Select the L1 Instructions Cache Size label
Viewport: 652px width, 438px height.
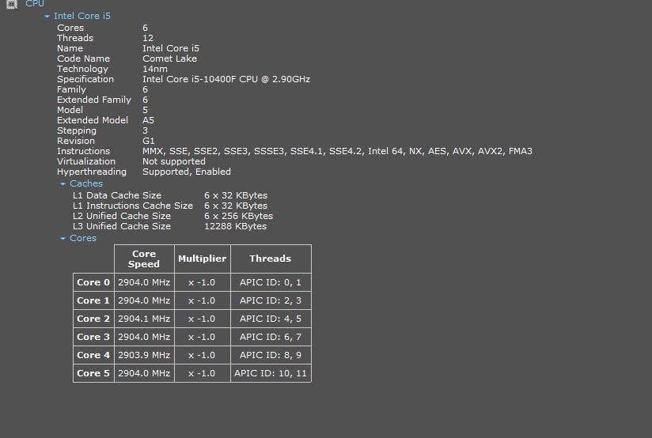pyautogui.click(x=133, y=206)
